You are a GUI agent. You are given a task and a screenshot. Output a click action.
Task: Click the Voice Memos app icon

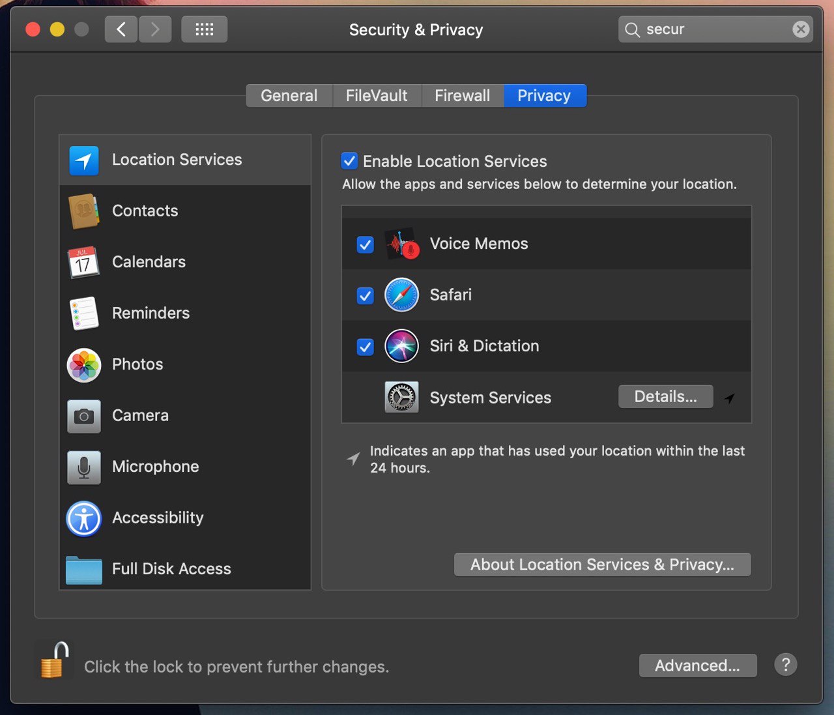click(x=401, y=244)
